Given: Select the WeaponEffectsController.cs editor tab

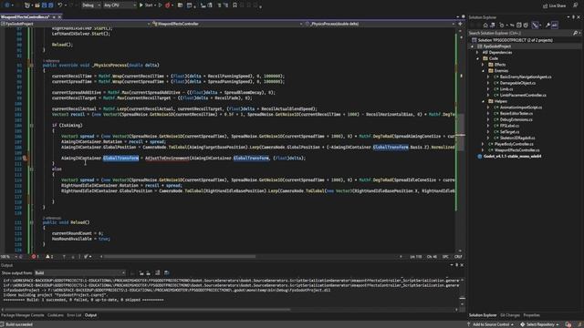Looking at the screenshot, I should pyautogui.click(x=25, y=17).
